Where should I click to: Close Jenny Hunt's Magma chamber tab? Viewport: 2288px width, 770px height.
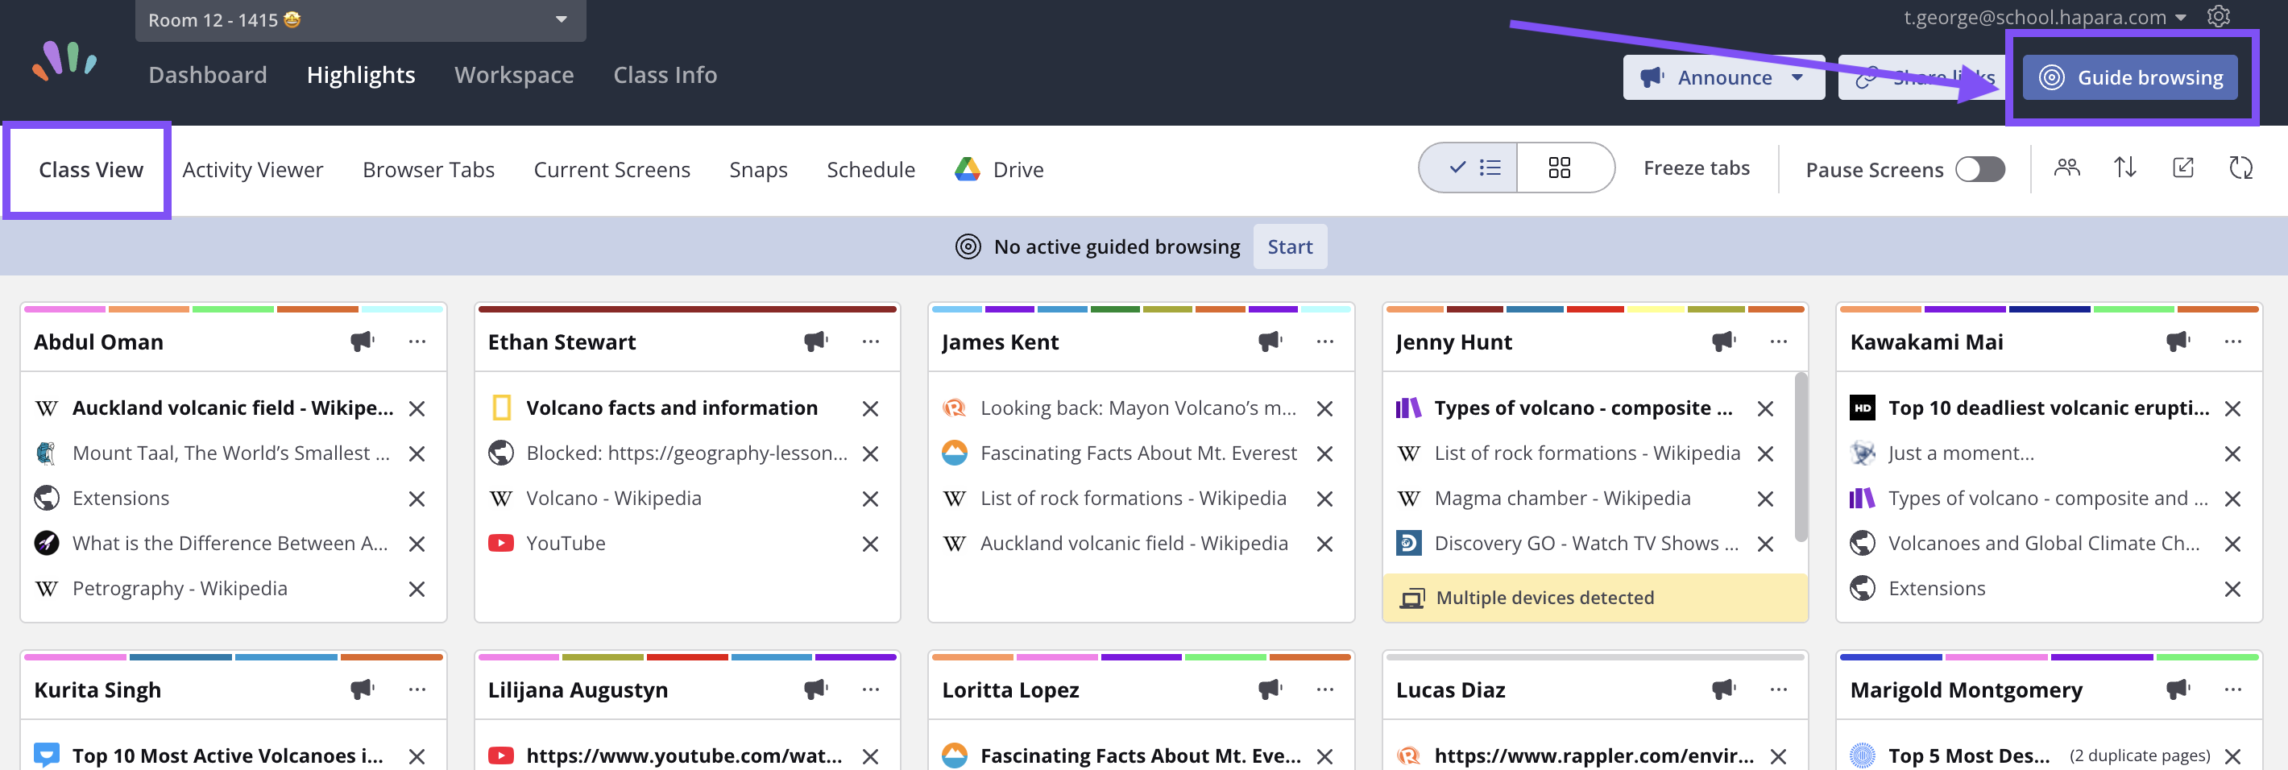coord(1766,499)
